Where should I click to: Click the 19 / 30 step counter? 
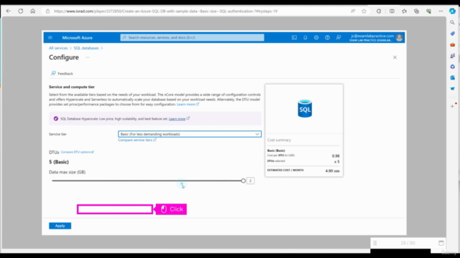pyautogui.click(x=408, y=243)
